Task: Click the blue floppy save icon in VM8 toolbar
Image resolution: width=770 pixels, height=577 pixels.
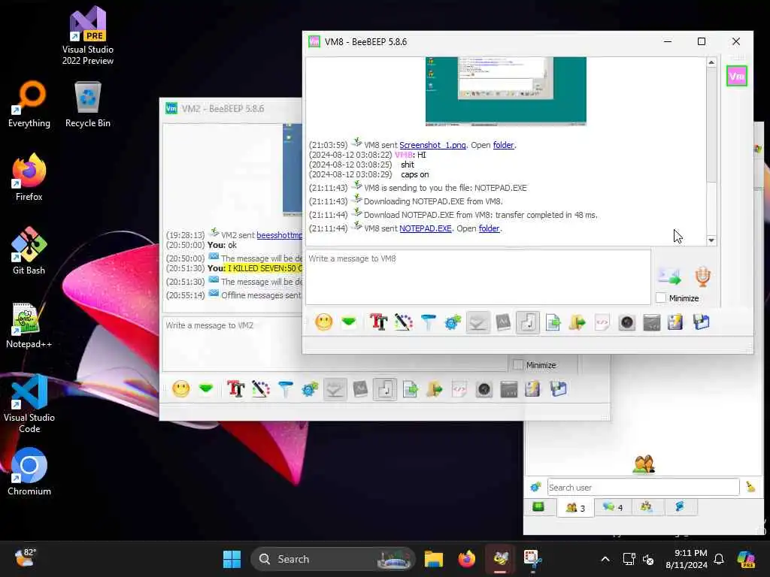Action: click(702, 322)
